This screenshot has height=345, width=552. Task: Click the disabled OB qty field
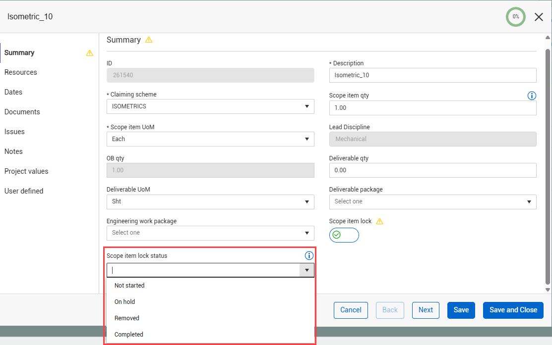[x=210, y=170]
